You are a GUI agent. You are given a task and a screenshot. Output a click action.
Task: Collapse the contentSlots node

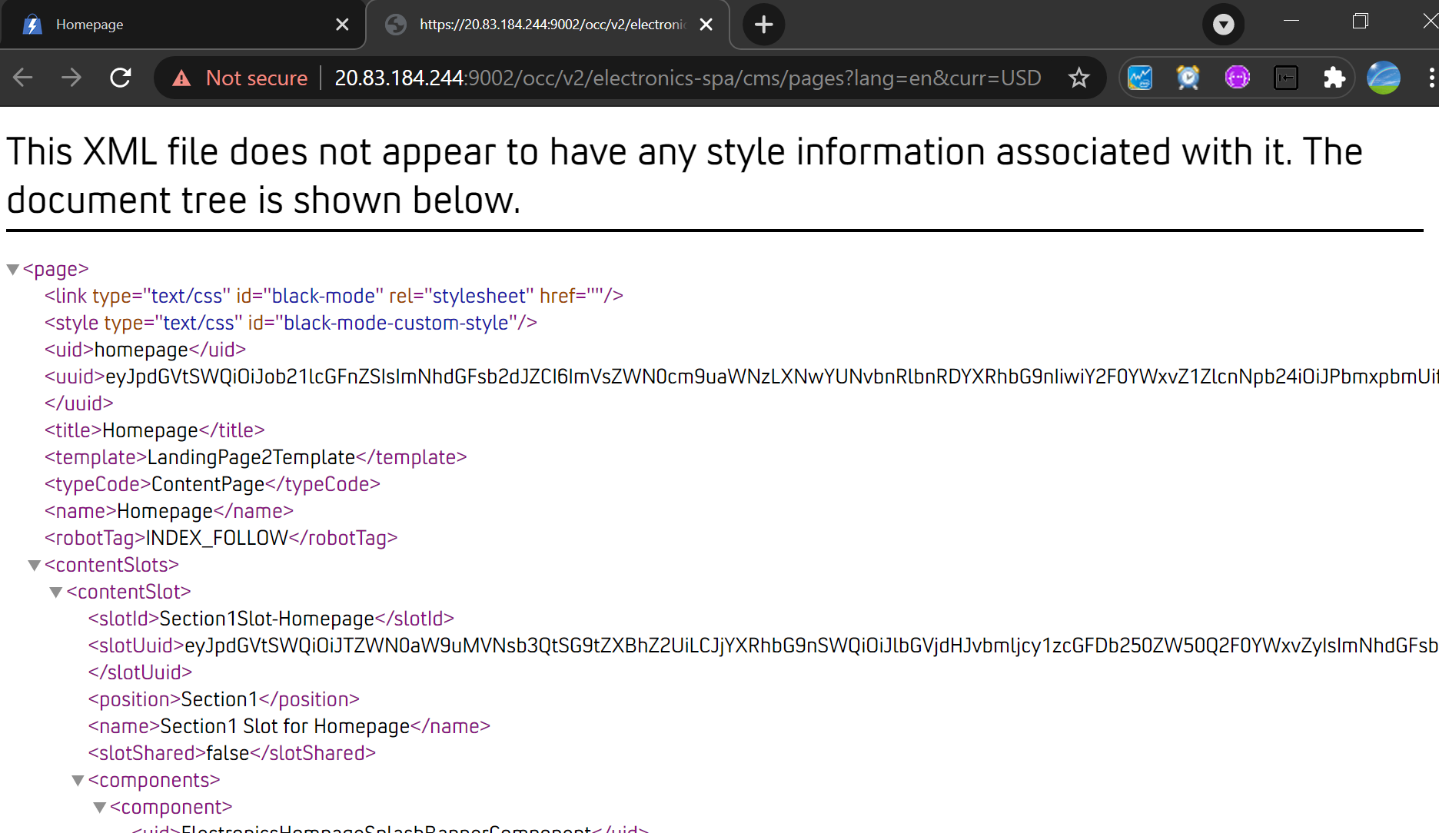click(x=35, y=566)
